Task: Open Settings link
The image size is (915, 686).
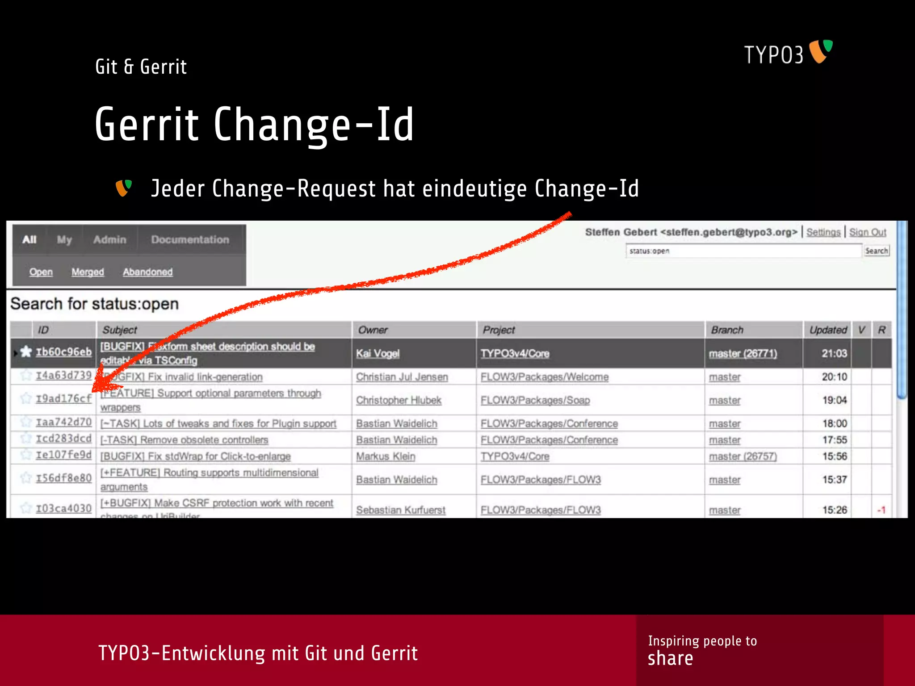Action: pyautogui.click(x=823, y=232)
